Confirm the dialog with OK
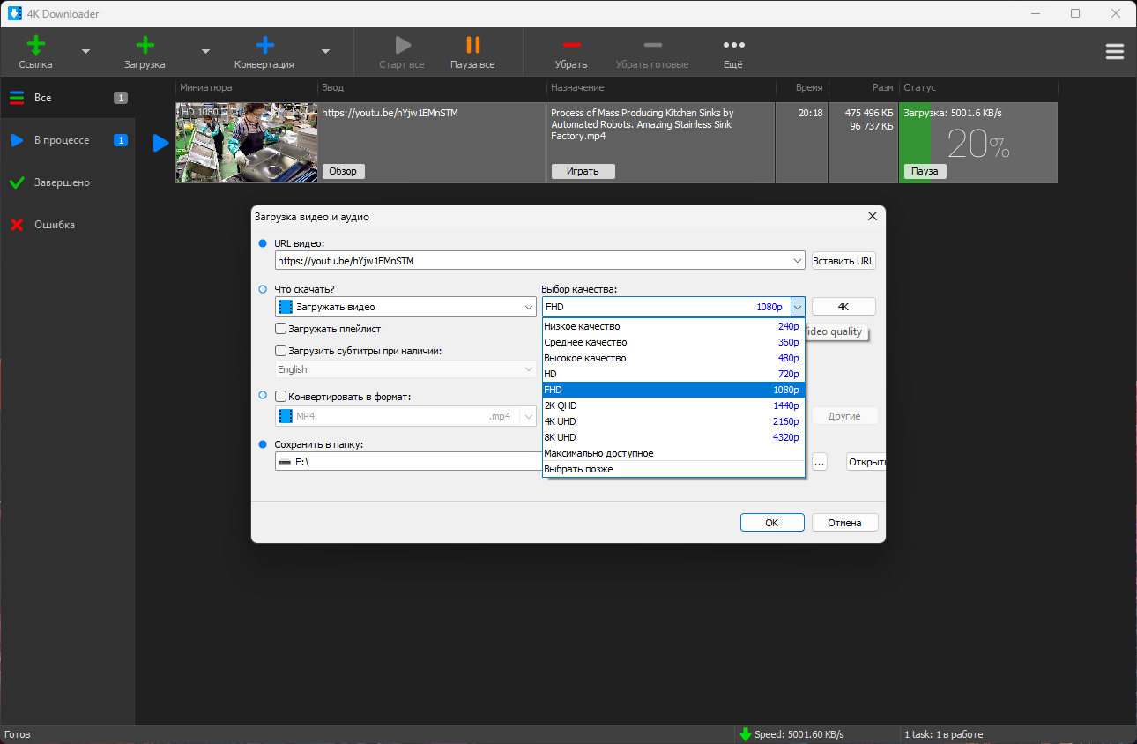The image size is (1137, 744). coord(772,523)
